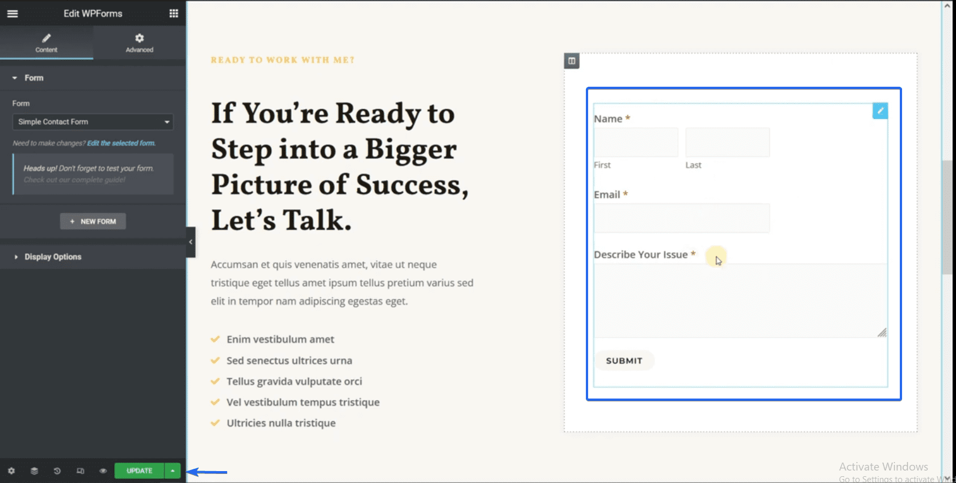Click checkmark icon beside 'Ultricies nulla tristique'
The height and width of the screenshot is (483, 956).
pyautogui.click(x=215, y=423)
